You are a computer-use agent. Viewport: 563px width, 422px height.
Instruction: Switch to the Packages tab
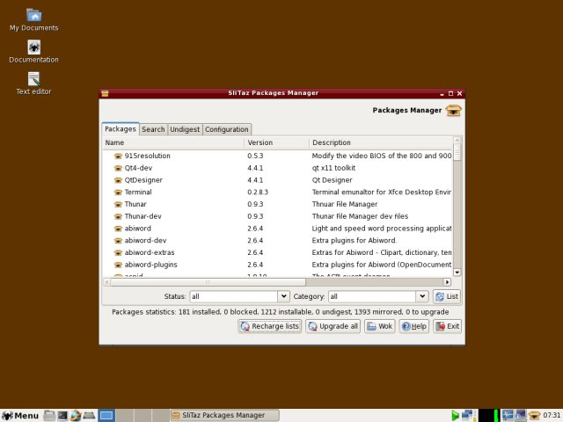121,129
